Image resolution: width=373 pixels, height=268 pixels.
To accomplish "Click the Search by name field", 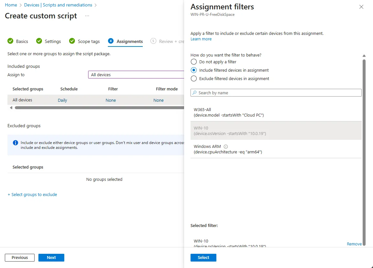I will (x=276, y=93).
